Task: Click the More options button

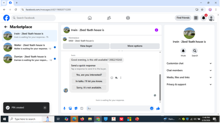Action: pyautogui.click(x=135, y=46)
